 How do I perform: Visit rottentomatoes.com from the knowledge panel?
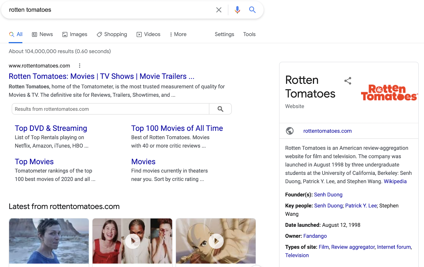pos(328,131)
